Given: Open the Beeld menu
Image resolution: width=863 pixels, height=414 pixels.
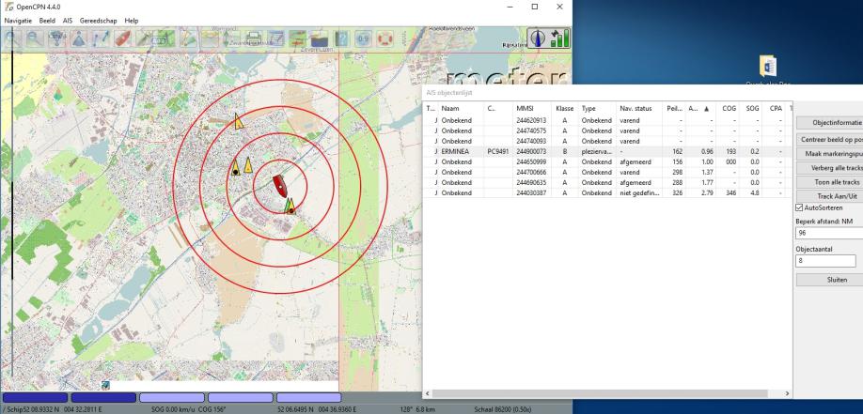Looking at the screenshot, I should (x=47, y=21).
